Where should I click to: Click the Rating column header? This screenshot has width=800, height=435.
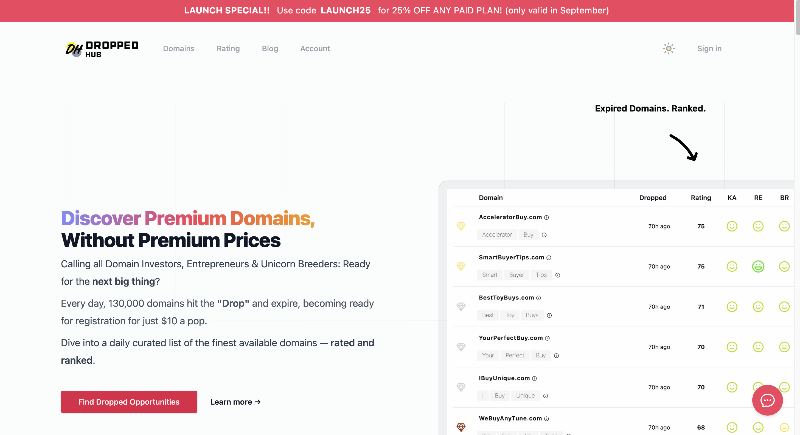point(701,198)
